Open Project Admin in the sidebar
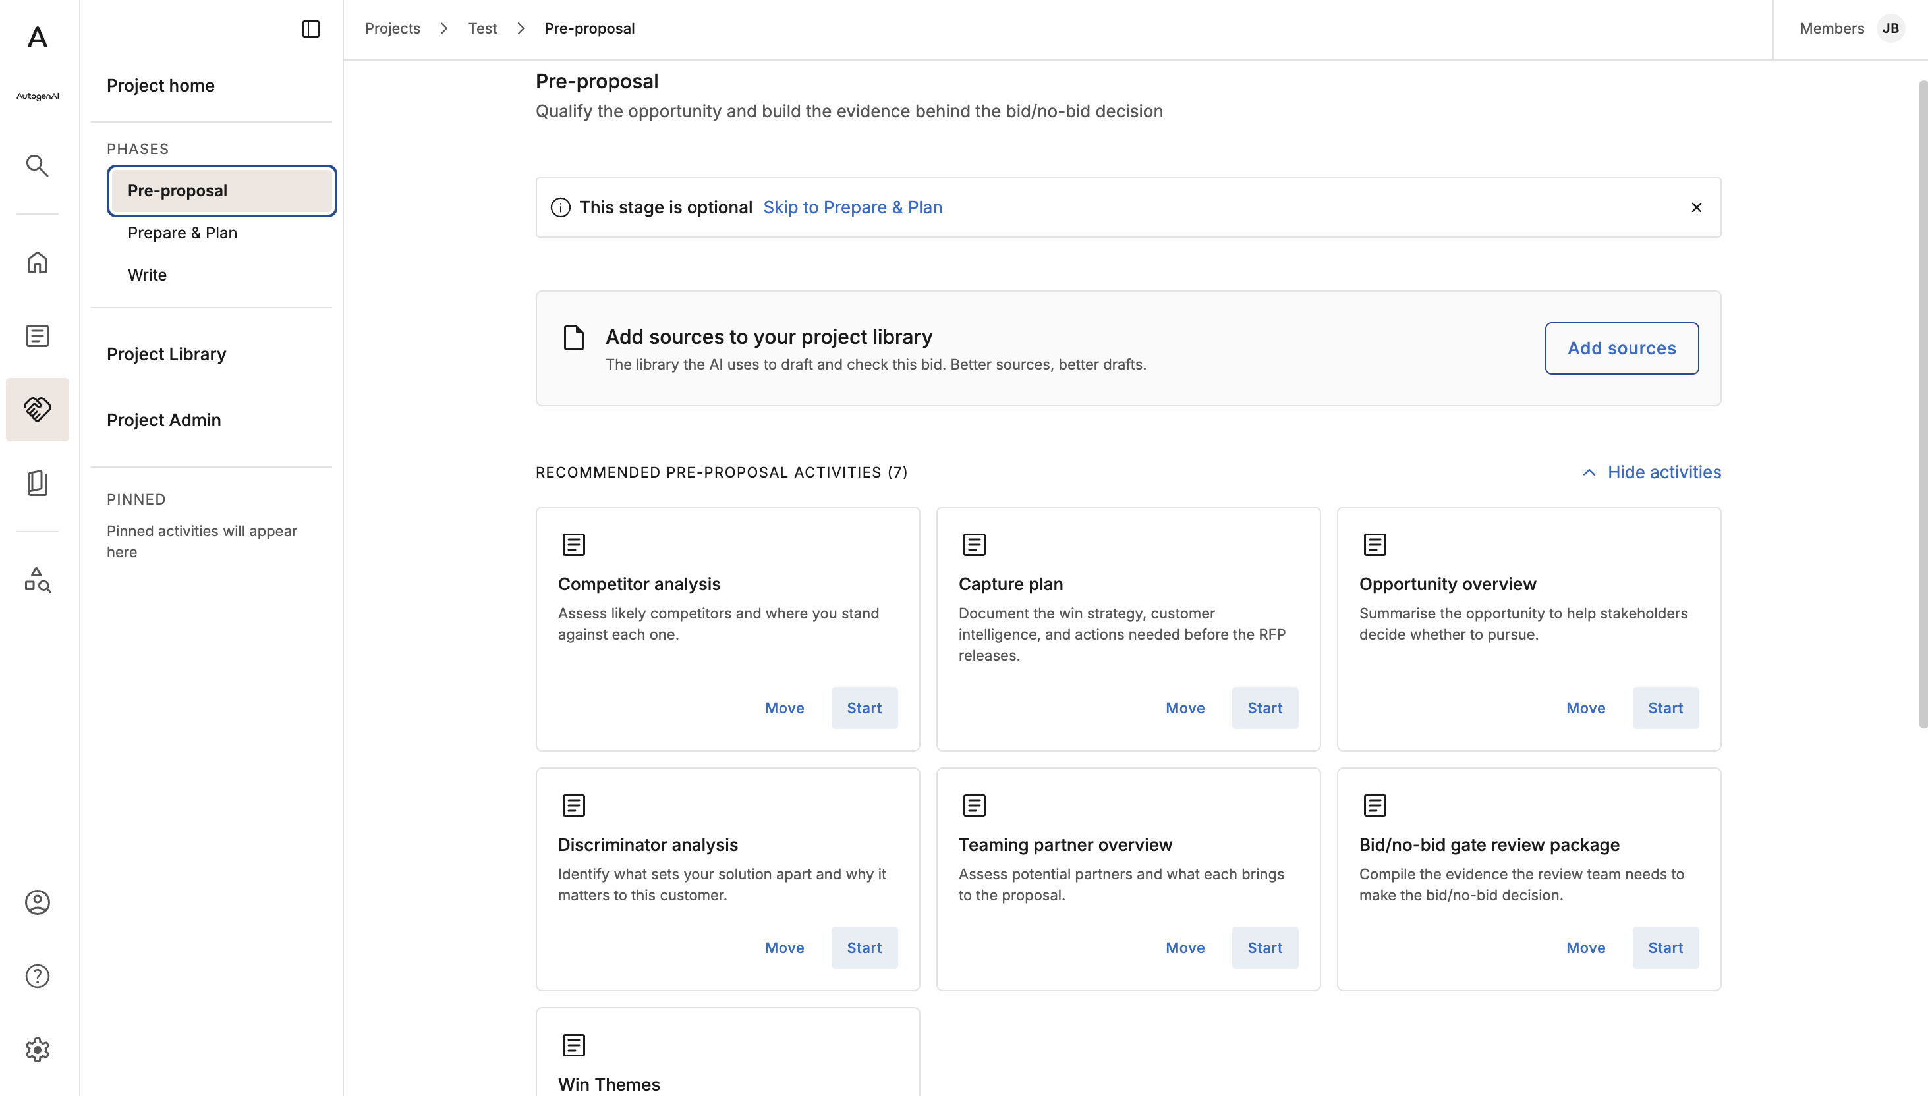Image resolution: width=1928 pixels, height=1096 pixels. click(x=163, y=420)
